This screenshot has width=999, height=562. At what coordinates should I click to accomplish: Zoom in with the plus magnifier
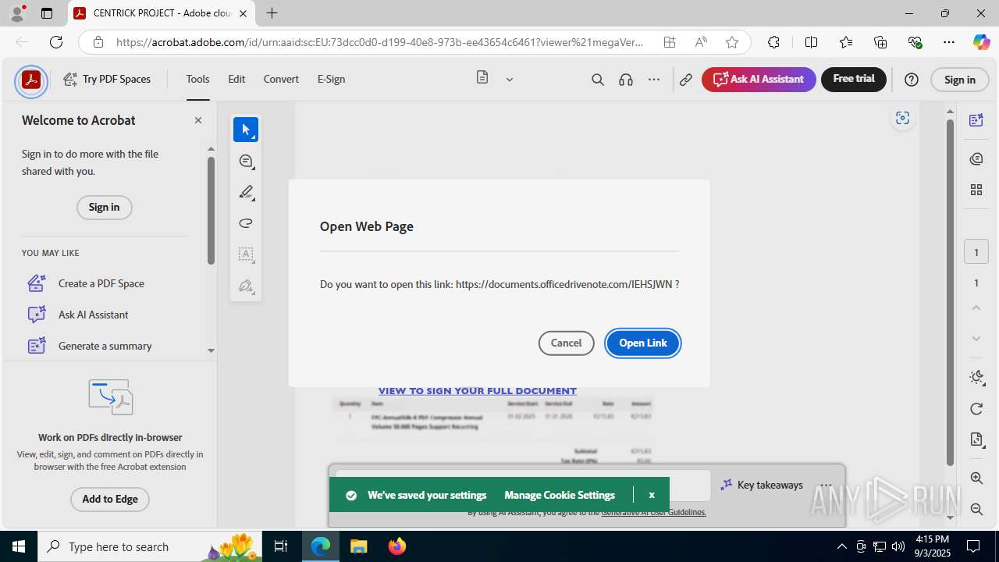(976, 478)
